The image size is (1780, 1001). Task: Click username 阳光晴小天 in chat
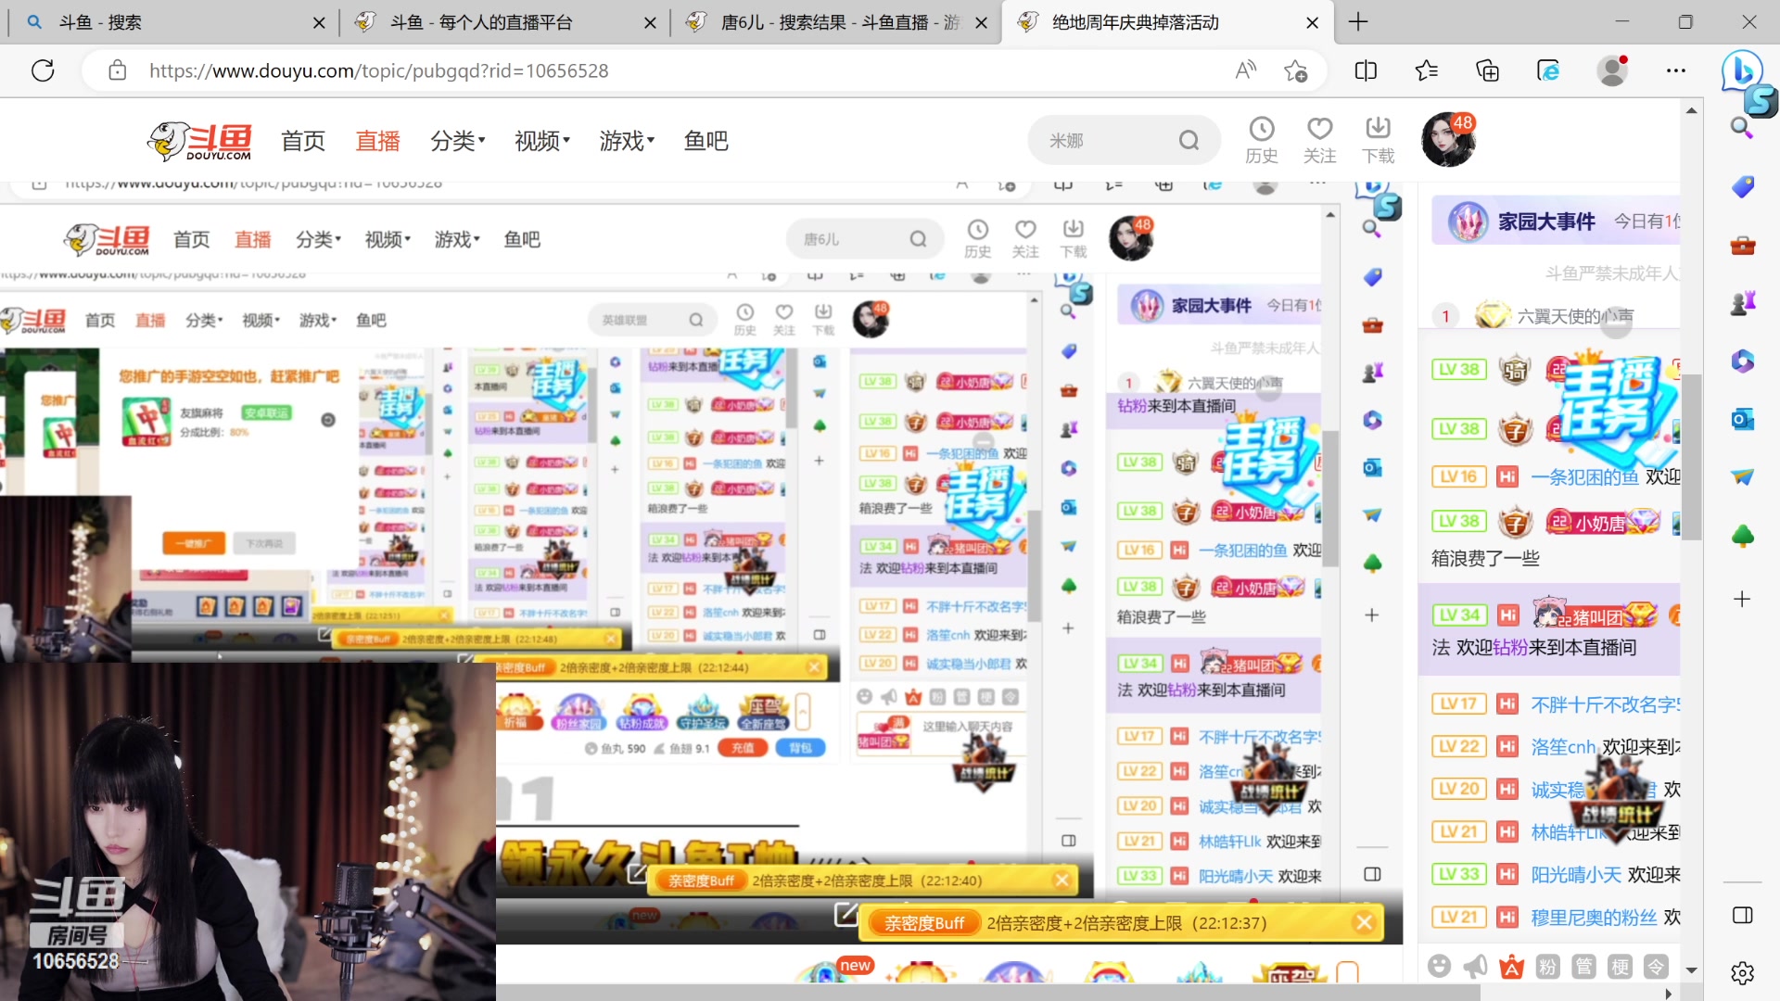pos(1576,874)
